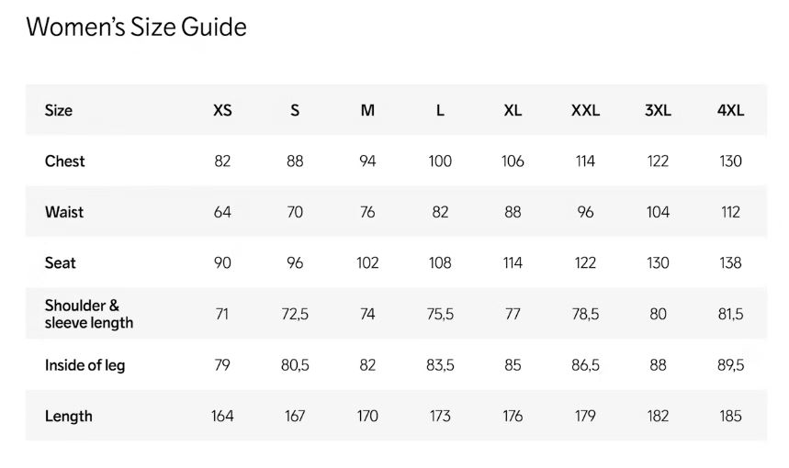789x468 pixels.
Task: Select the XS size column header
Action: pos(222,110)
